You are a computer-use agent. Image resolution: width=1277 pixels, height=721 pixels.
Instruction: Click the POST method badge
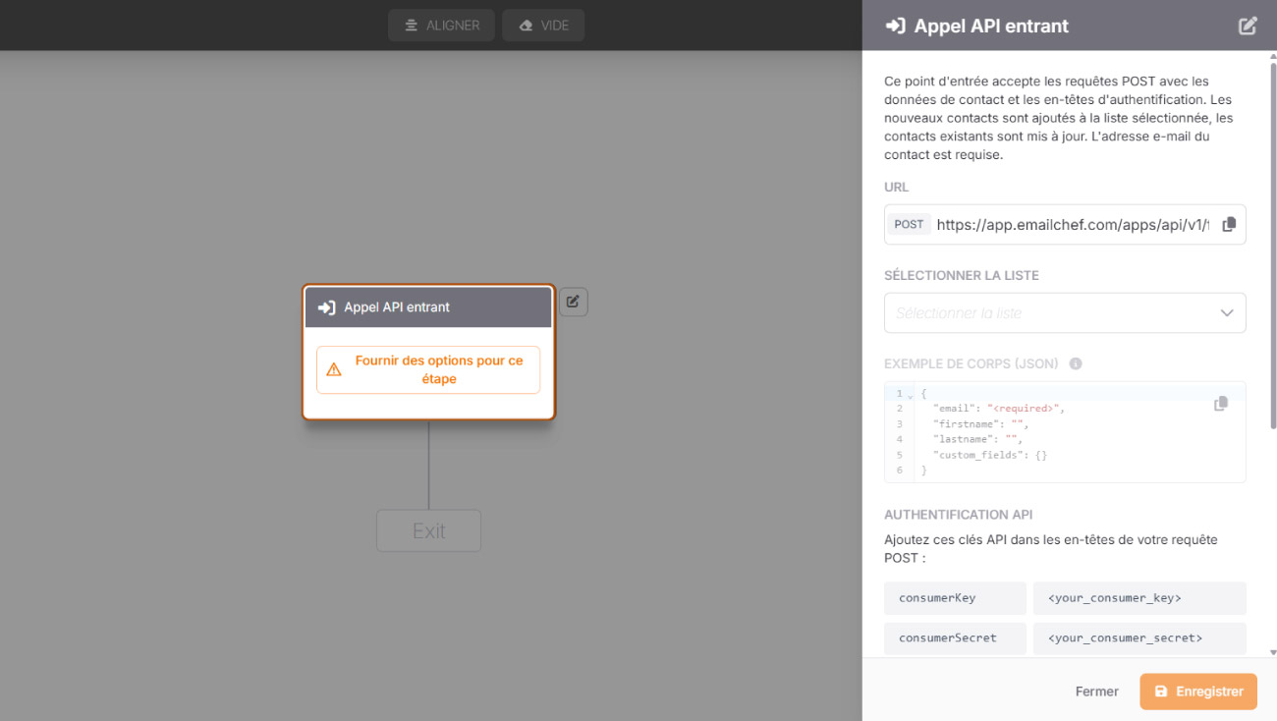(x=909, y=225)
